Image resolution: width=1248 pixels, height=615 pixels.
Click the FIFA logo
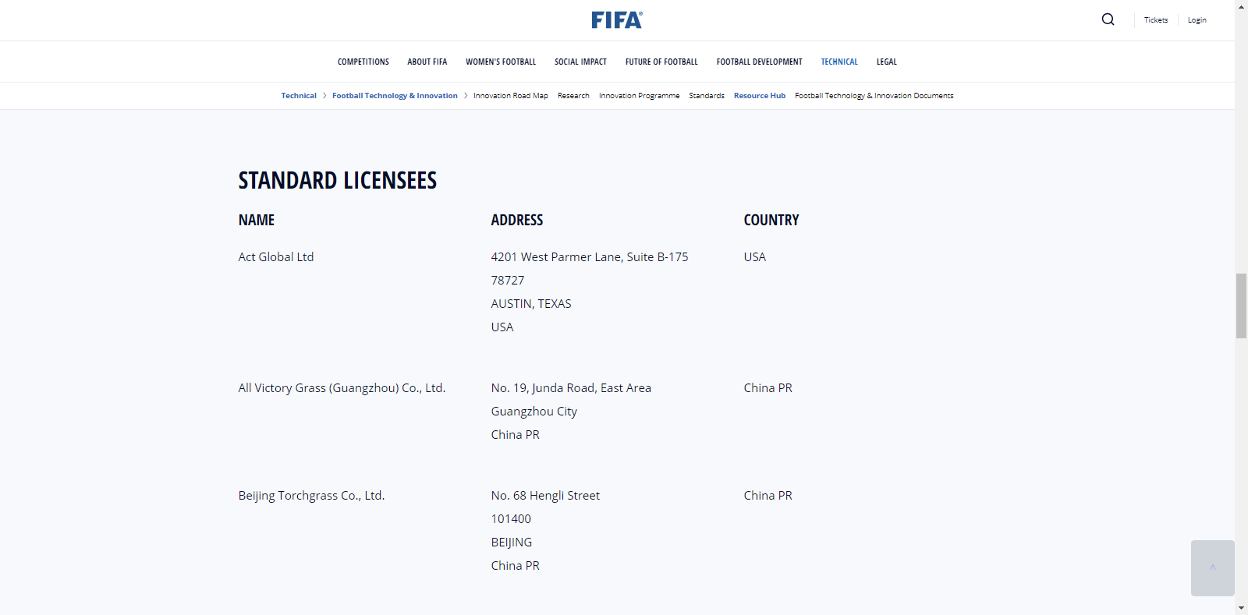point(616,20)
